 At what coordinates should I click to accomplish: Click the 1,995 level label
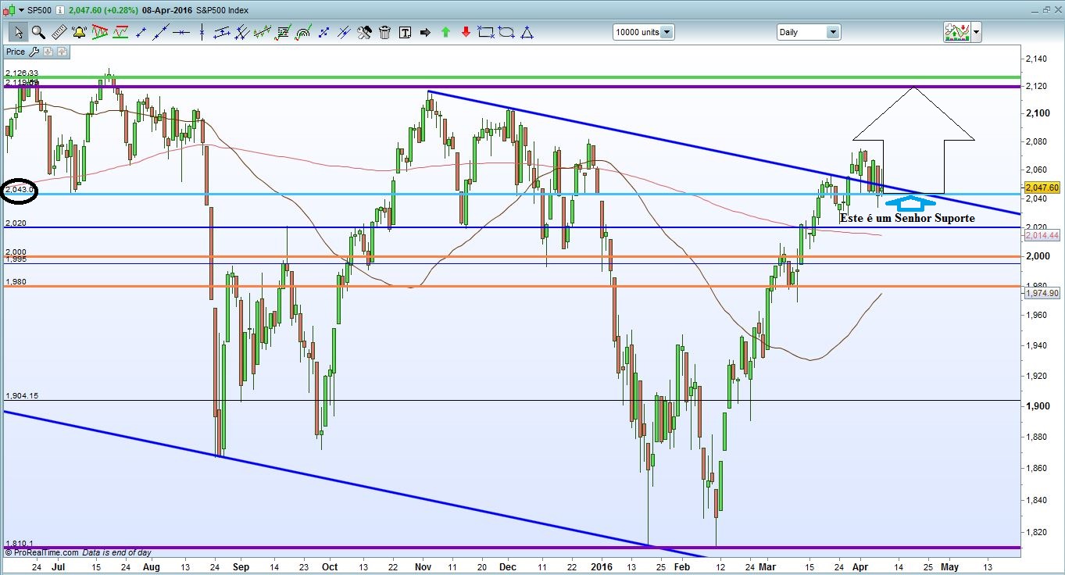click(x=16, y=259)
